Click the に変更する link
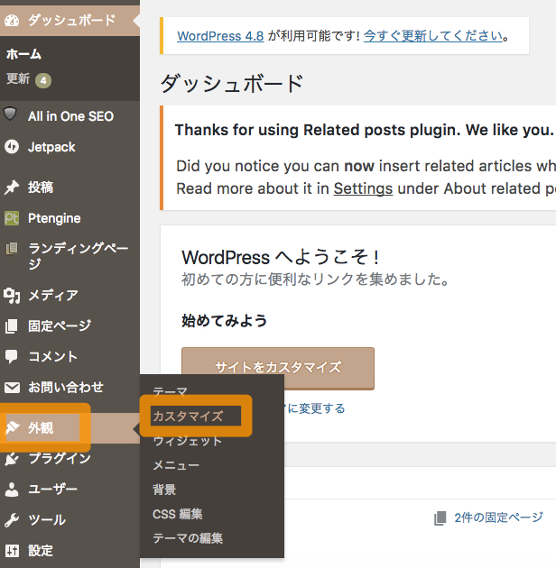The image size is (556, 568). [315, 408]
